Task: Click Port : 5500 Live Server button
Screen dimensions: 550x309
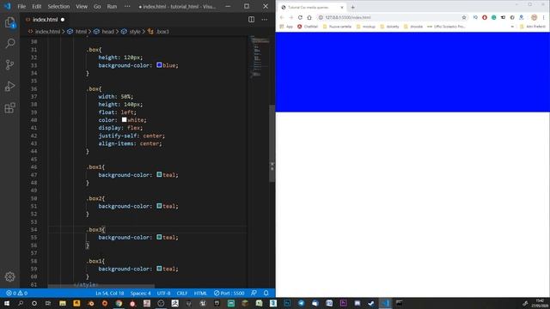Action: tap(229, 294)
